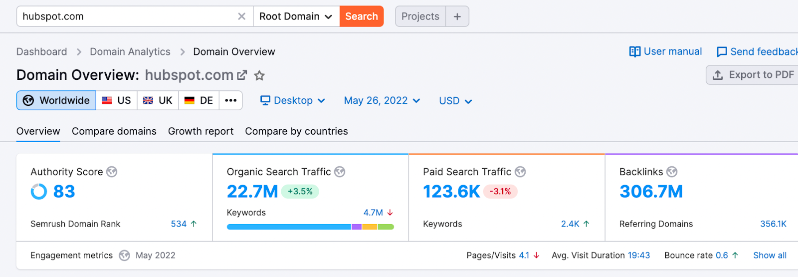Click the Engagement metrics label

tap(72, 256)
